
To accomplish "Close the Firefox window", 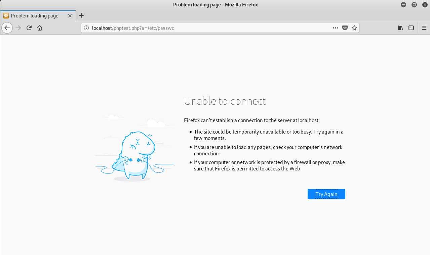I will [x=425, y=5].
